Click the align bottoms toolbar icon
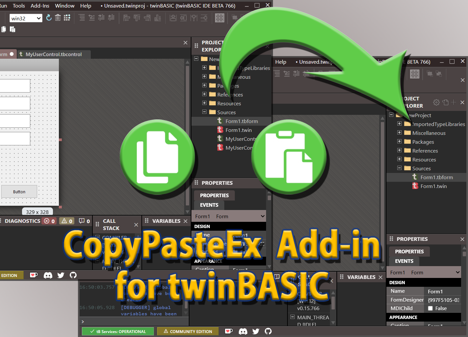The height and width of the screenshot is (337, 468). (x=158, y=18)
